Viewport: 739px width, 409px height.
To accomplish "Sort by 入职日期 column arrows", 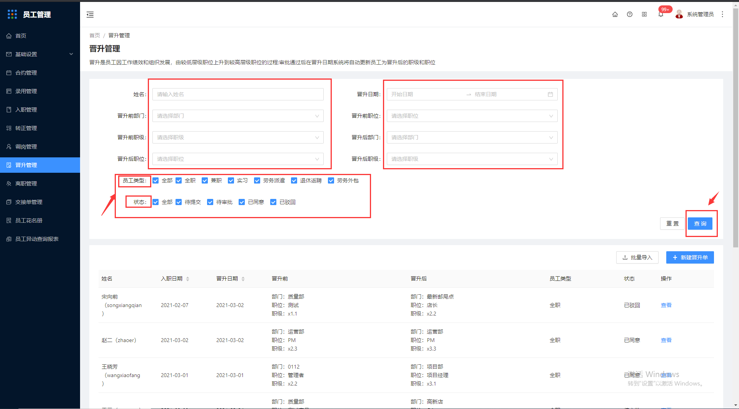I will click(x=188, y=279).
